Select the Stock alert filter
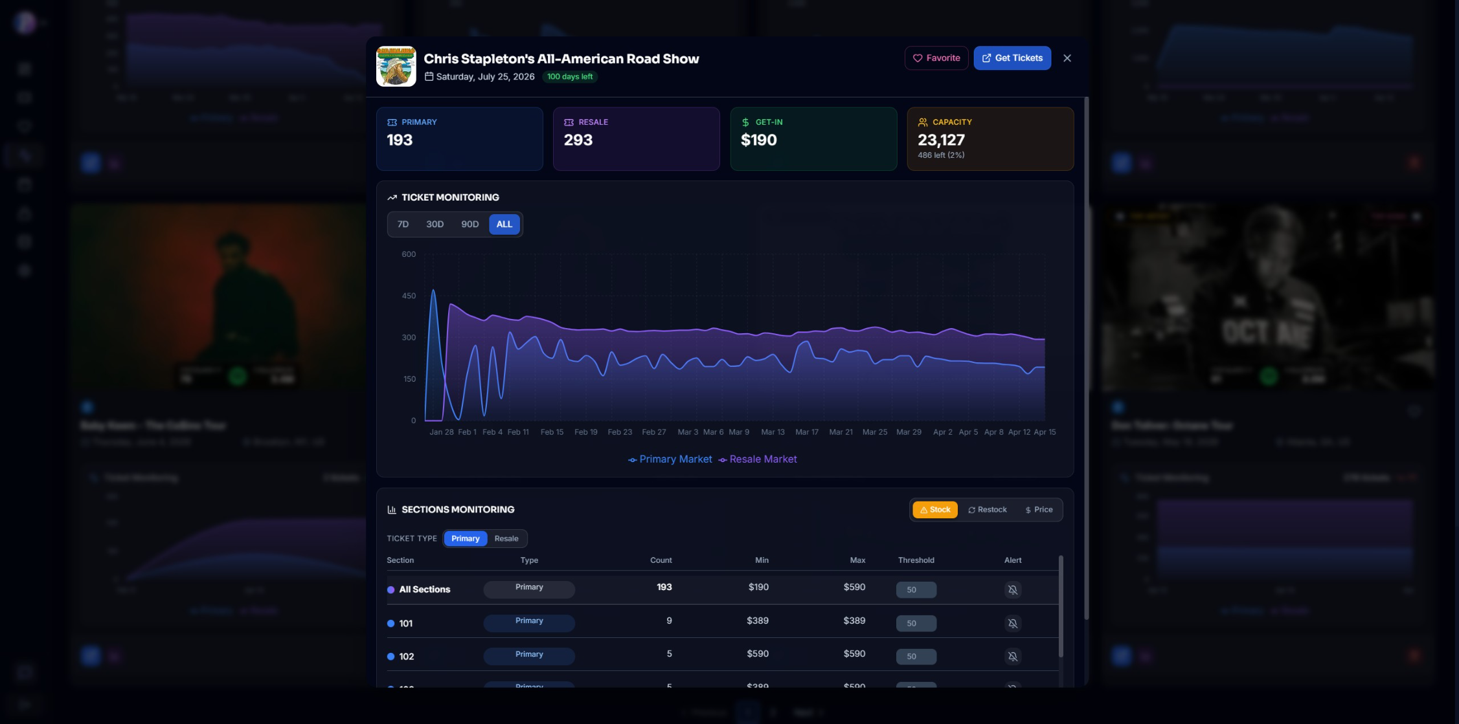Image resolution: width=1459 pixels, height=724 pixels. (x=934, y=510)
